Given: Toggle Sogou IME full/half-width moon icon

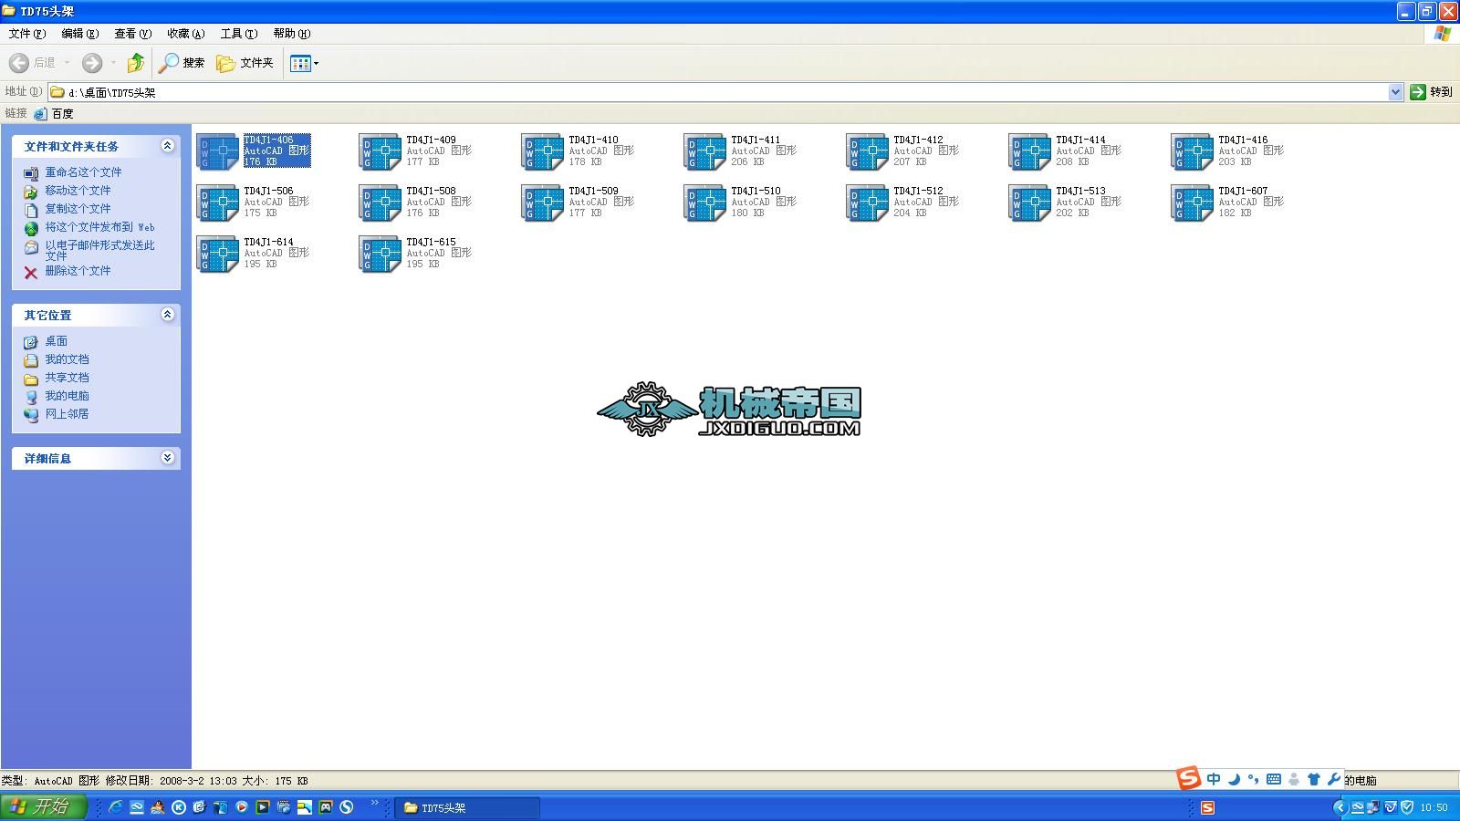Looking at the screenshot, I should click(1234, 779).
